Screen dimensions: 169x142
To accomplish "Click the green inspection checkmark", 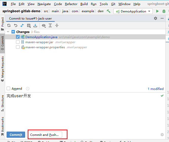I will tap(162, 96).
